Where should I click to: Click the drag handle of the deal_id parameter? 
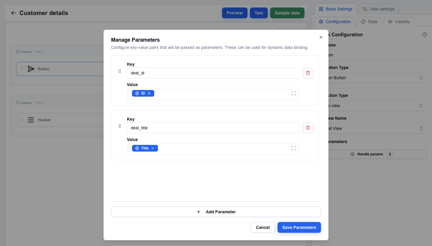[120, 71]
